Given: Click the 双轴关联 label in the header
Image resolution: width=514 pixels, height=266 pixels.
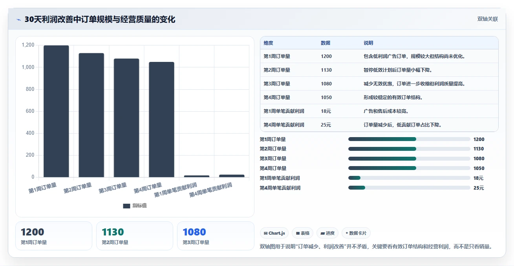Looking at the screenshot, I should [488, 19].
